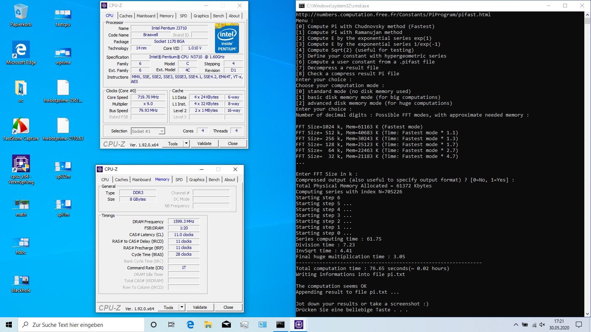
Task: Open the hdbc desktop shortcut
Action: pyautogui.click(x=21, y=246)
